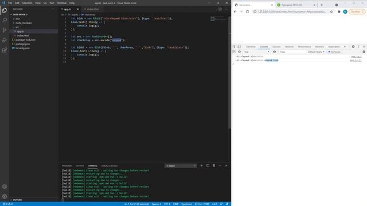Open the editor More Actions ellipsis
Screen dimensions: 367x206
(x=226, y=9)
